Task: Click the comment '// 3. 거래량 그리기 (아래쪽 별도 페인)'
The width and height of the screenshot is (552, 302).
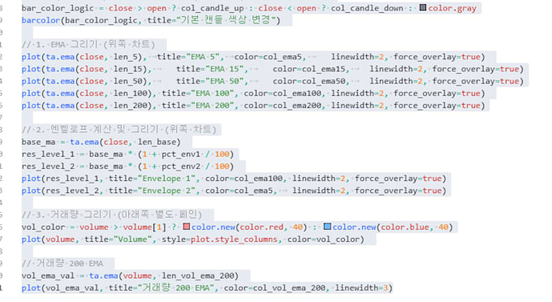Action: pos(111,214)
